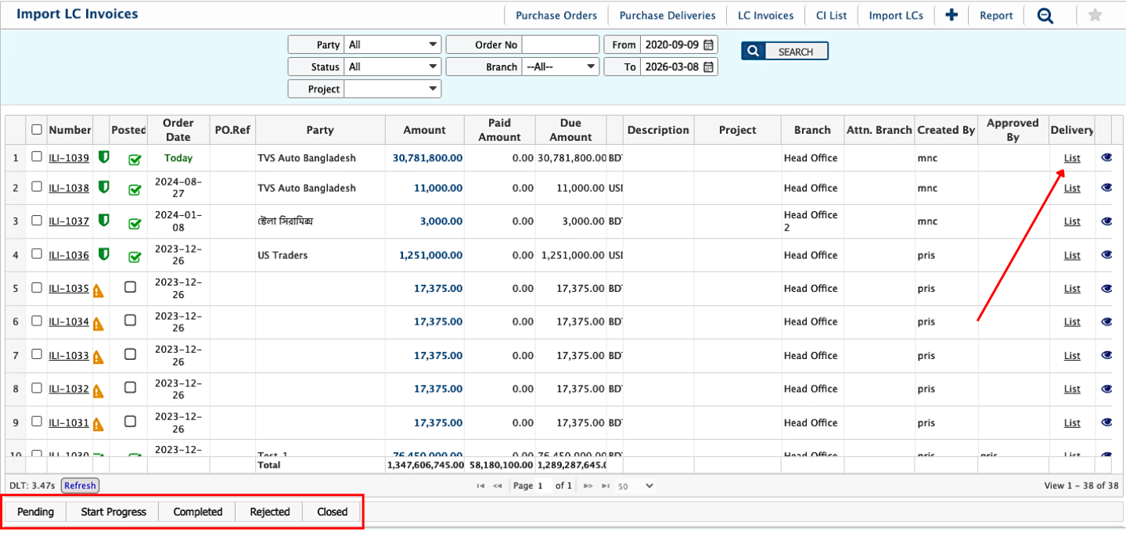Switch to the Completed status tab
This screenshot has width=1126, height=539.
tap(198, 512)
